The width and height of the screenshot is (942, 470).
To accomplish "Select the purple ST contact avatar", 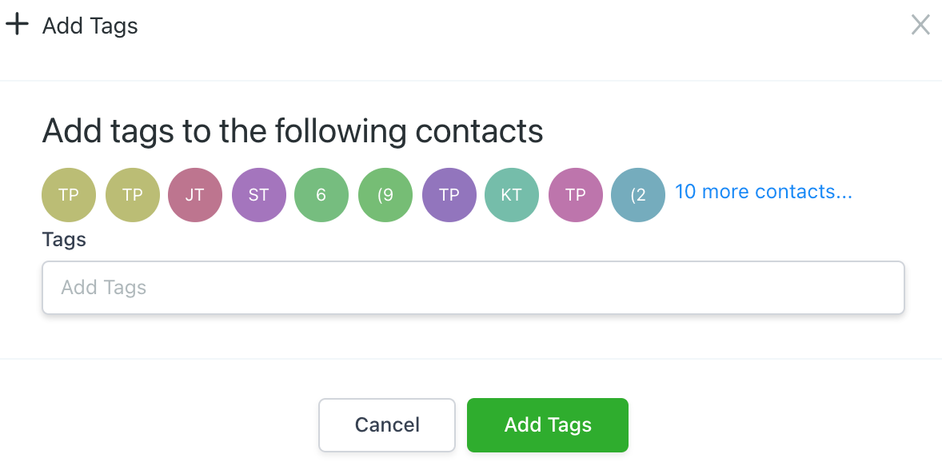I will (258, 194).
